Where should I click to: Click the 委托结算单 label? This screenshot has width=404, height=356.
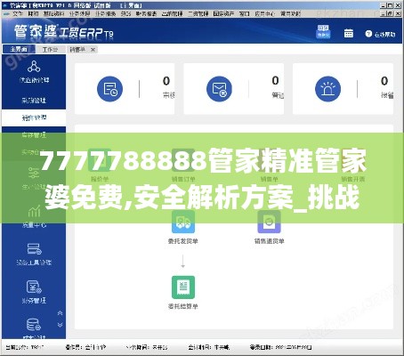tap(183, 306)
